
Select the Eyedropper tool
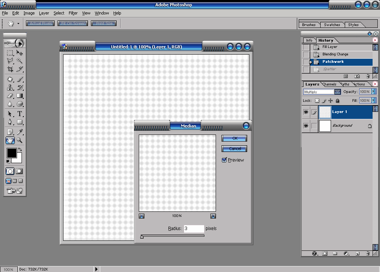(x=19, y=132)
